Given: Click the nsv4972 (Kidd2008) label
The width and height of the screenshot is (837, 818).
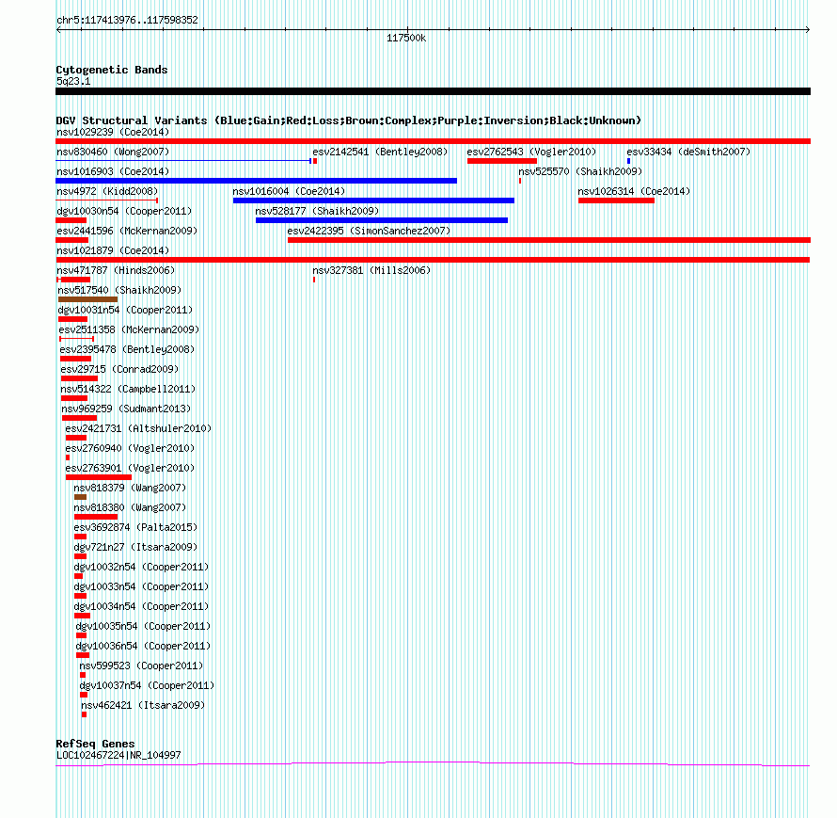Looking at the screenshot, I should (x=107, y=191).
